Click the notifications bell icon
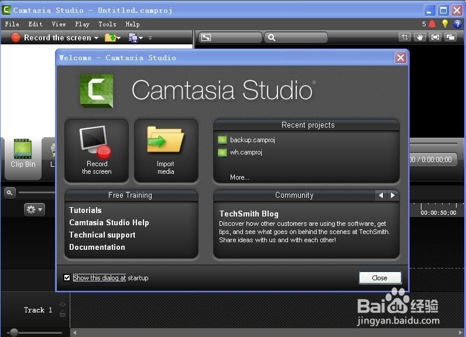466x337 pixels. click(432, 24)
